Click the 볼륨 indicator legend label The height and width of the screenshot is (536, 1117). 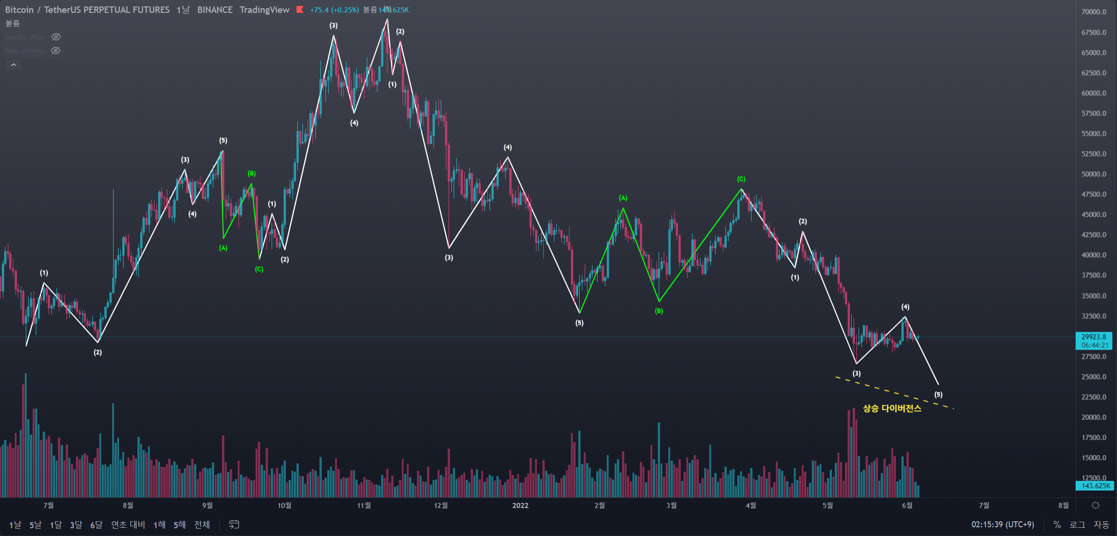click(x=12, y=23)
